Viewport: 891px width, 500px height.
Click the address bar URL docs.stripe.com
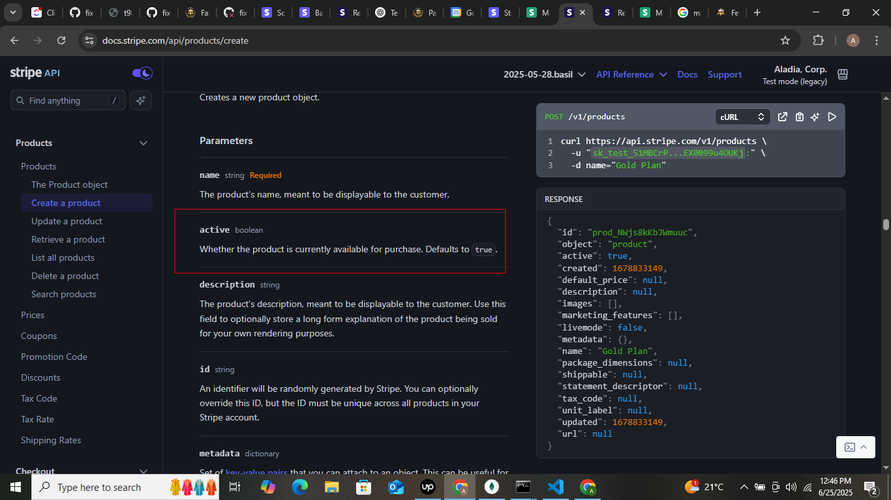(x=175, y=40)
